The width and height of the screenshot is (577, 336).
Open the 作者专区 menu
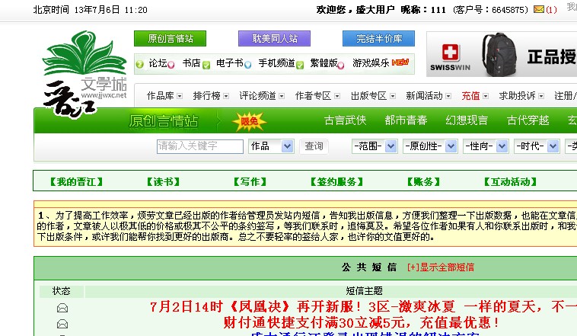(313, 96)
